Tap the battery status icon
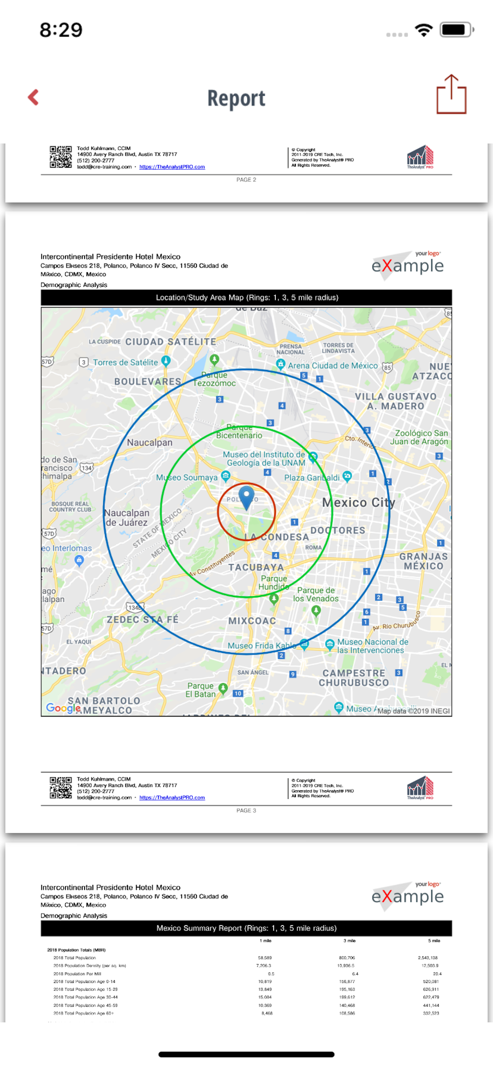The width and height of the screenshot is (493, 1067). point(456,30)
